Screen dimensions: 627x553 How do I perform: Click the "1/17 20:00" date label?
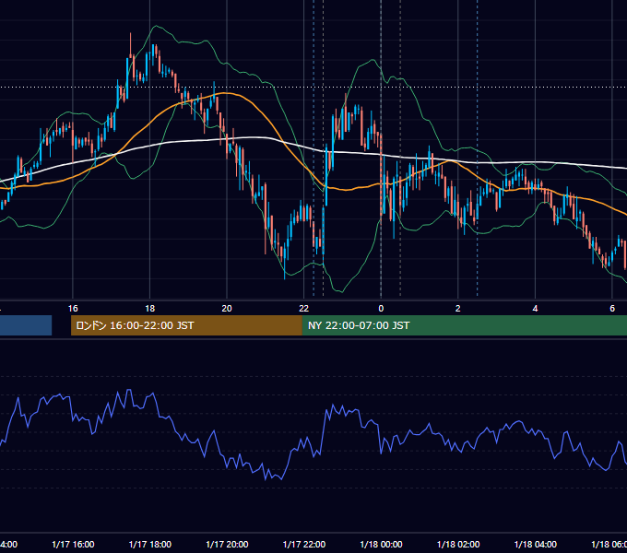point(227,544)
